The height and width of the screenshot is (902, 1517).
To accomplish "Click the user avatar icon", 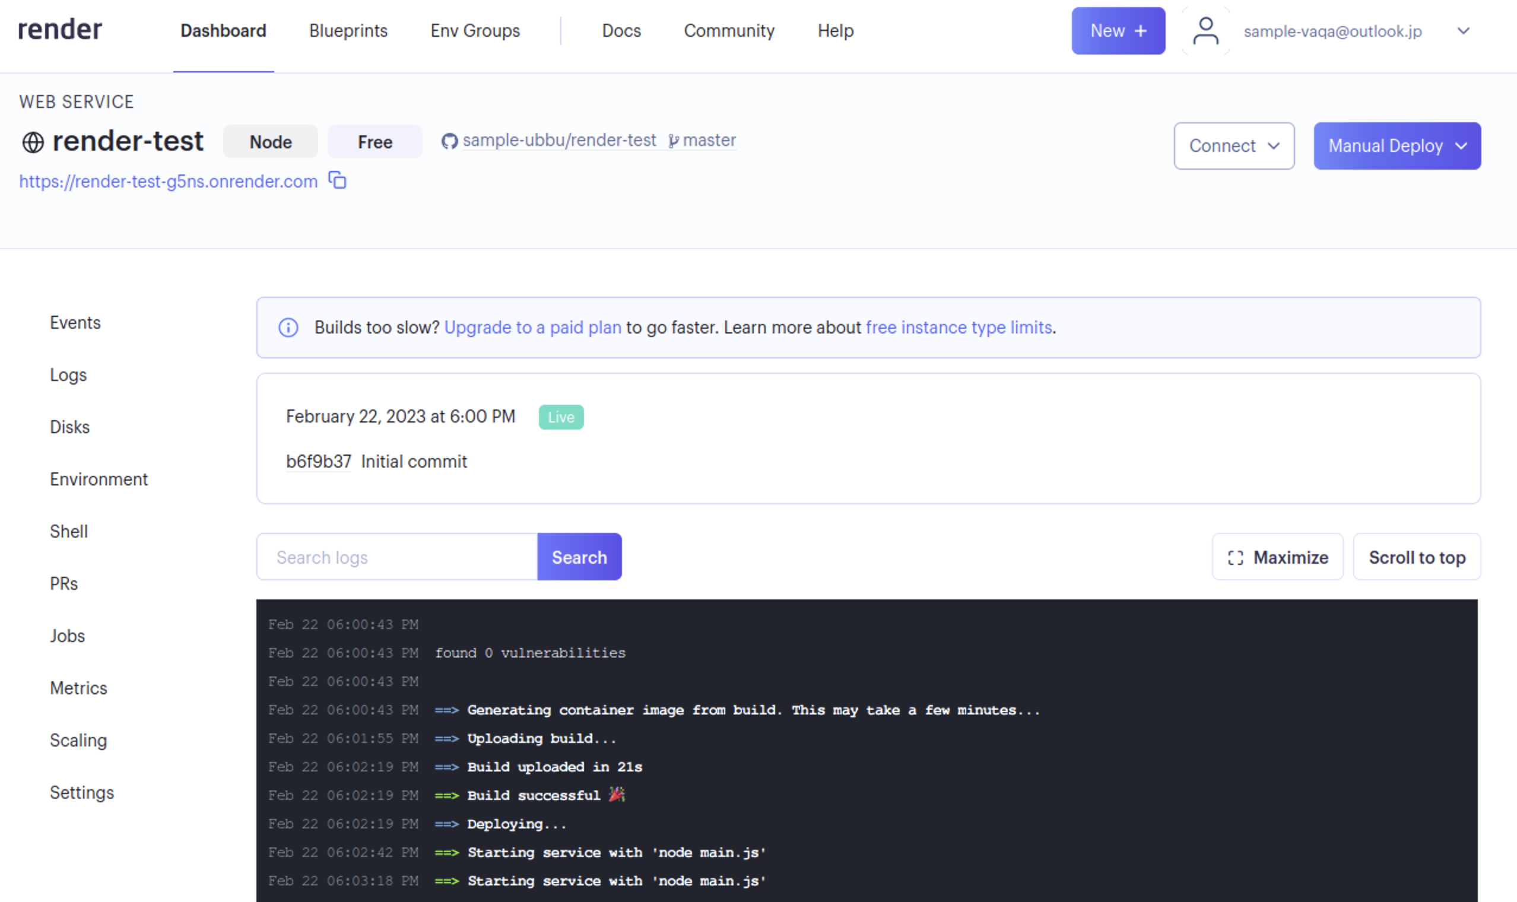I will tap(1205, 31).
